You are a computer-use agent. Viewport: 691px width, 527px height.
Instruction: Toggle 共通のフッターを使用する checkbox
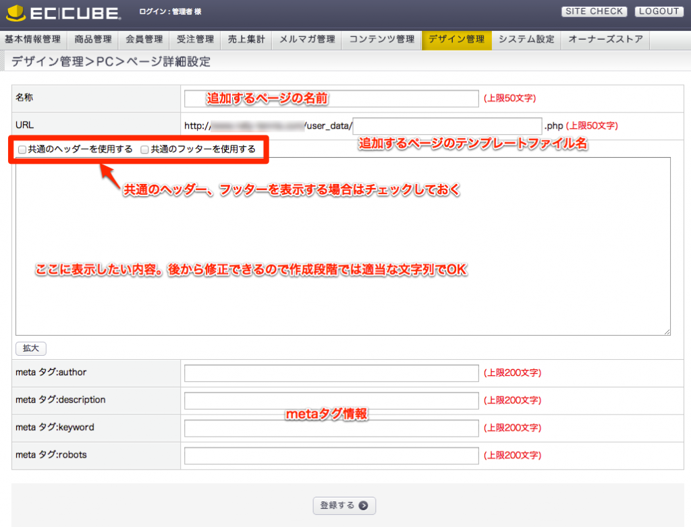pos(144,150)
